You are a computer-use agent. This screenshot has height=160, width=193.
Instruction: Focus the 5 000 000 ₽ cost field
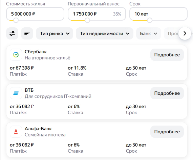pos(35,14)
